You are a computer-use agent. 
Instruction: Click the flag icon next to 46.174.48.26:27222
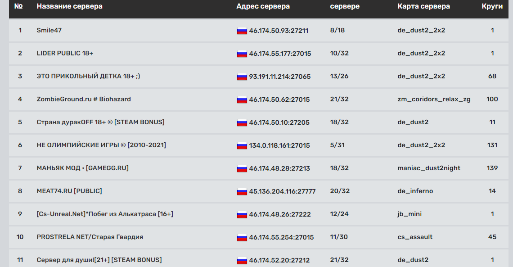tap(242, 214)
